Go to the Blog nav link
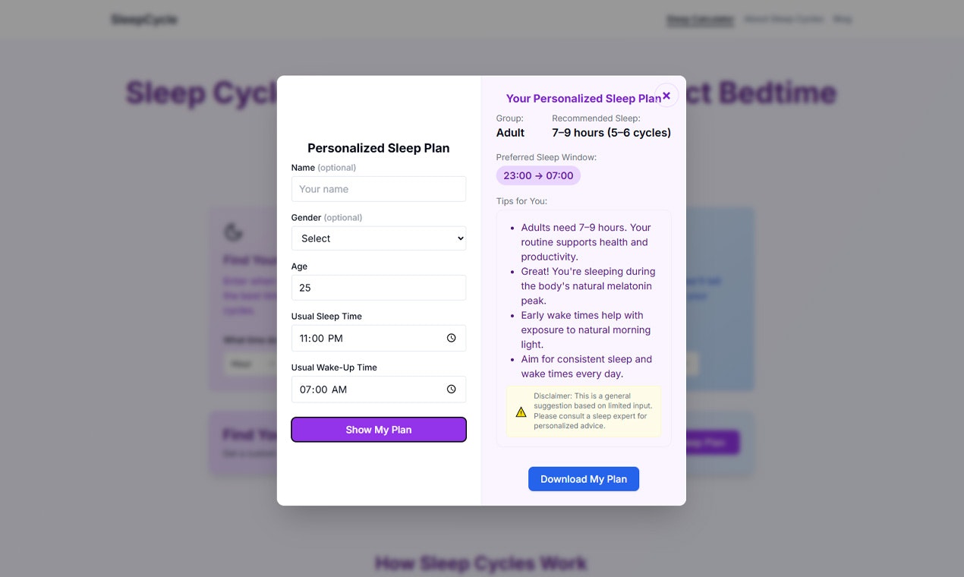 tap(843, 19)
